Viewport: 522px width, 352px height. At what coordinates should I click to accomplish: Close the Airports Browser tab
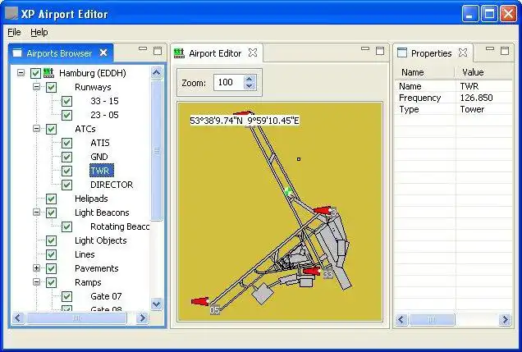tap(103, 53)
